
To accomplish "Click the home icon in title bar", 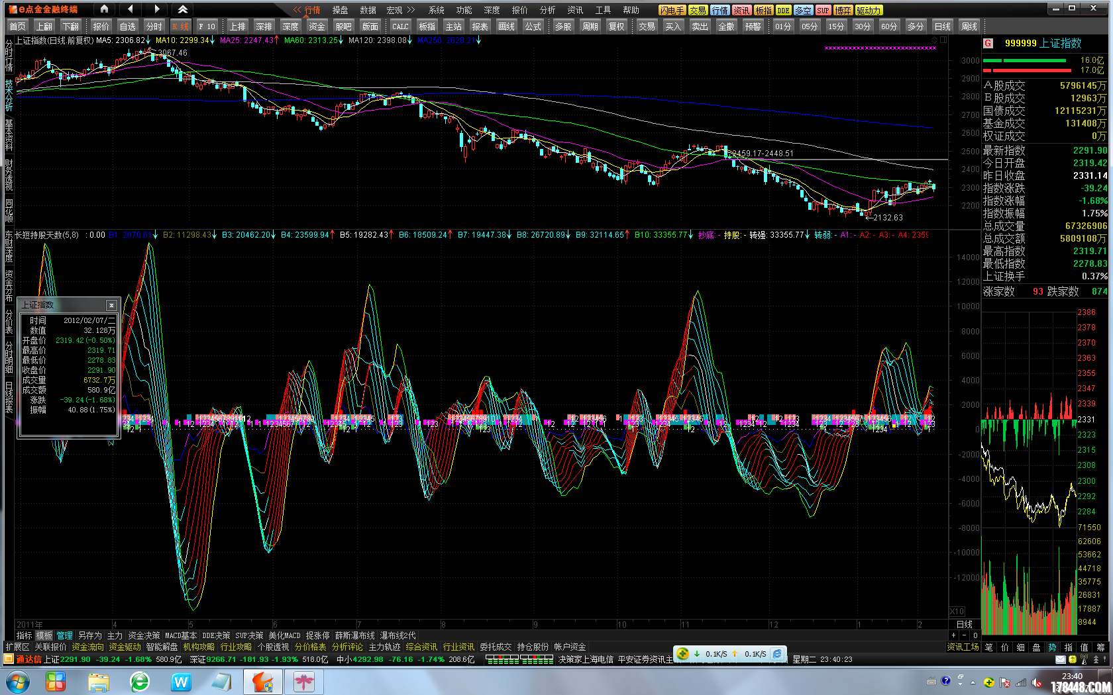I will [x=104, y=9].
